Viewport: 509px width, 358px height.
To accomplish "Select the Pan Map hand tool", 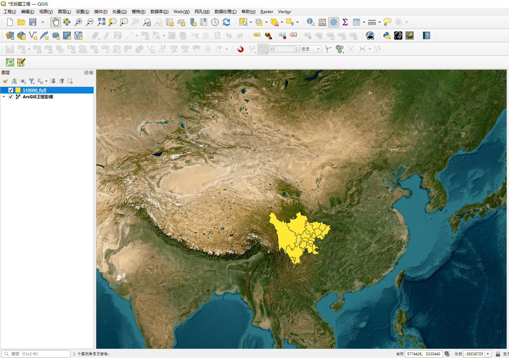I will pos(55,22).
